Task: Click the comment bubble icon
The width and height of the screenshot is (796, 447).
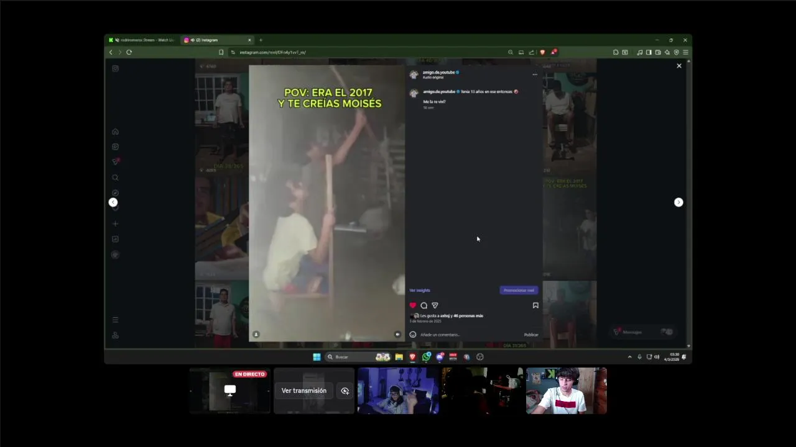Action: coord(423,305)
